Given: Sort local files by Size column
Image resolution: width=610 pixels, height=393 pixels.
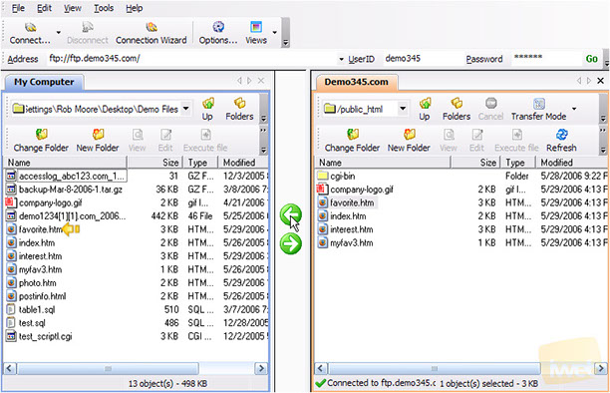Looking at the screenshot, I should [154, 163].
